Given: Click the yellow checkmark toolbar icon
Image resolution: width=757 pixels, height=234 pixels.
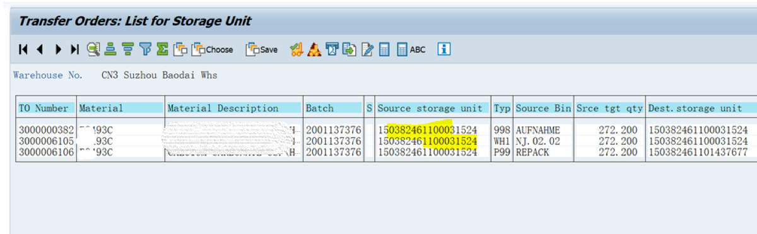Looking at the screenshot, I should (x=296, y=49).
